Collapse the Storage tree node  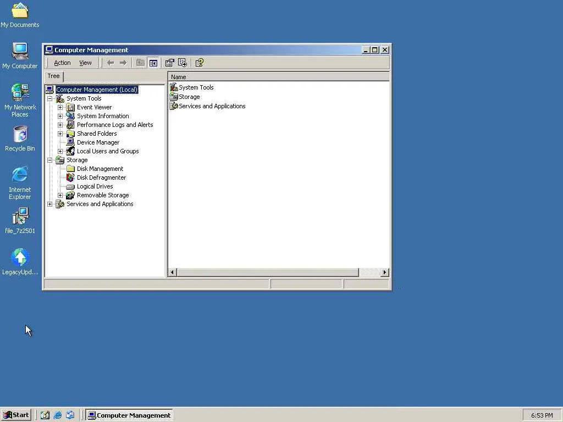coord(50,160)
